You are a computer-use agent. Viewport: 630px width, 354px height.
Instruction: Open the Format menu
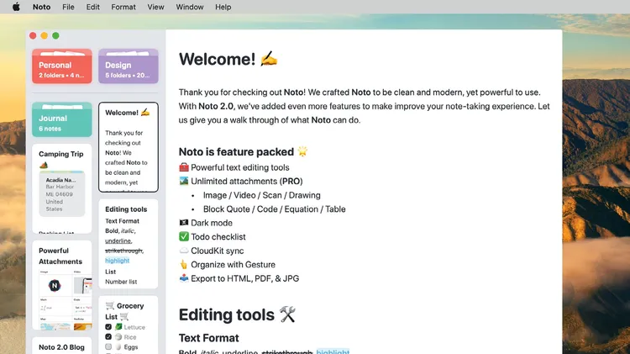(x=123, y=7)
